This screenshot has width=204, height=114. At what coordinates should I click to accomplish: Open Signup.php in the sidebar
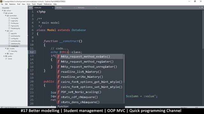(x=15, y=26)
